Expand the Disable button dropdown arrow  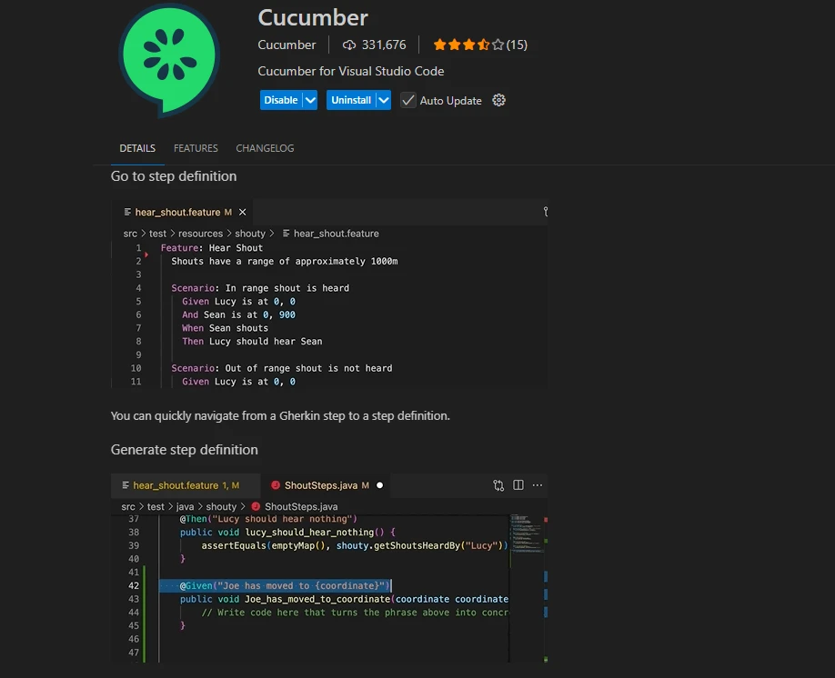click(x=310, y=100)
